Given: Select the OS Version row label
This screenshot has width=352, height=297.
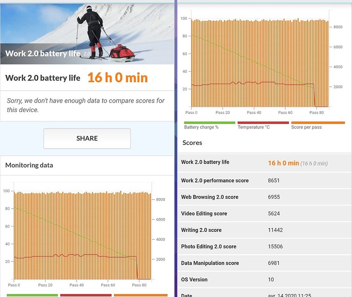Looking at the screenshot, I should click(194, 279).
